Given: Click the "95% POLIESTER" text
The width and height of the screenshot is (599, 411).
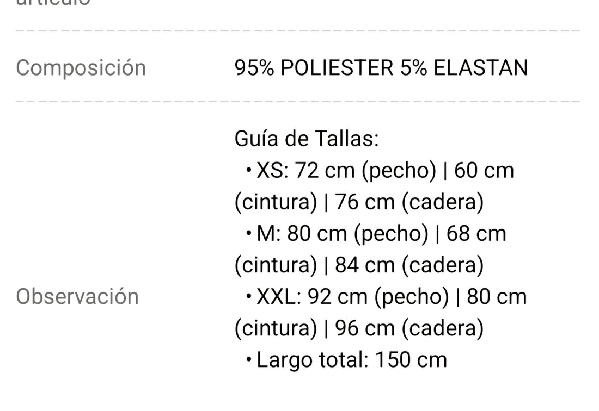Looking at the screenshot, I should [314, 68].
